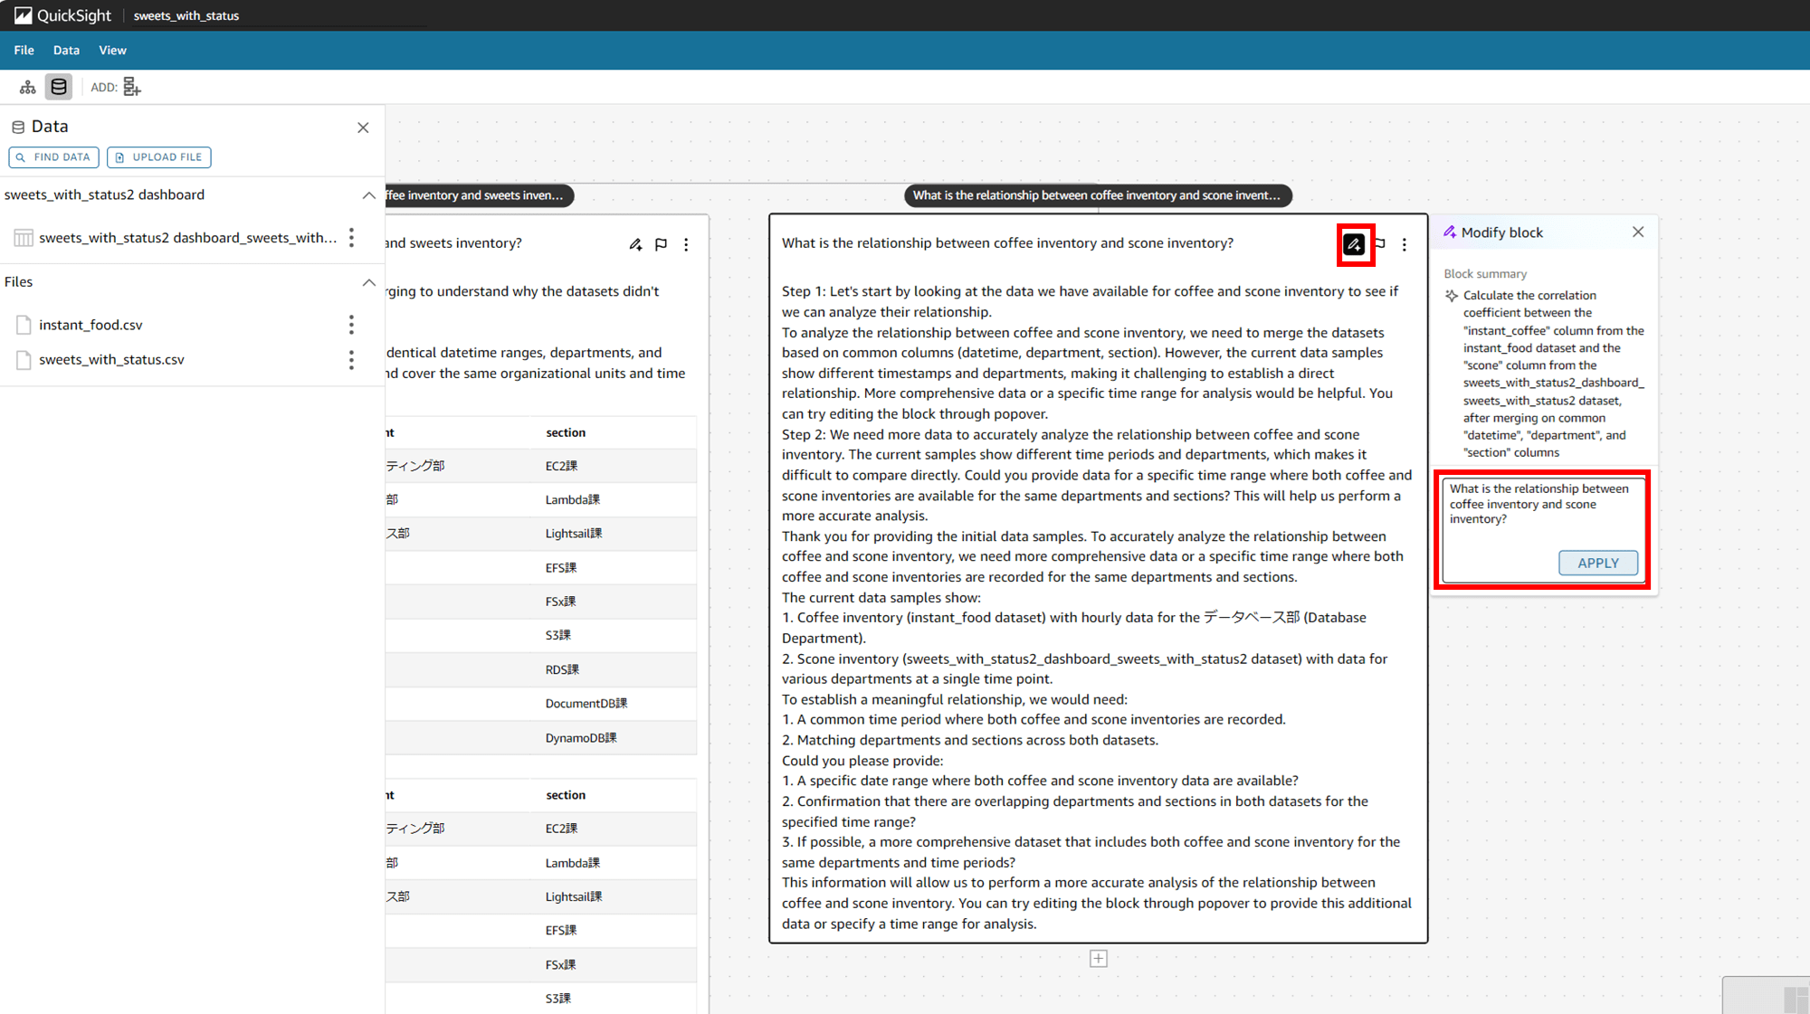Click the QuickSight logo icon

click(23, 15)
